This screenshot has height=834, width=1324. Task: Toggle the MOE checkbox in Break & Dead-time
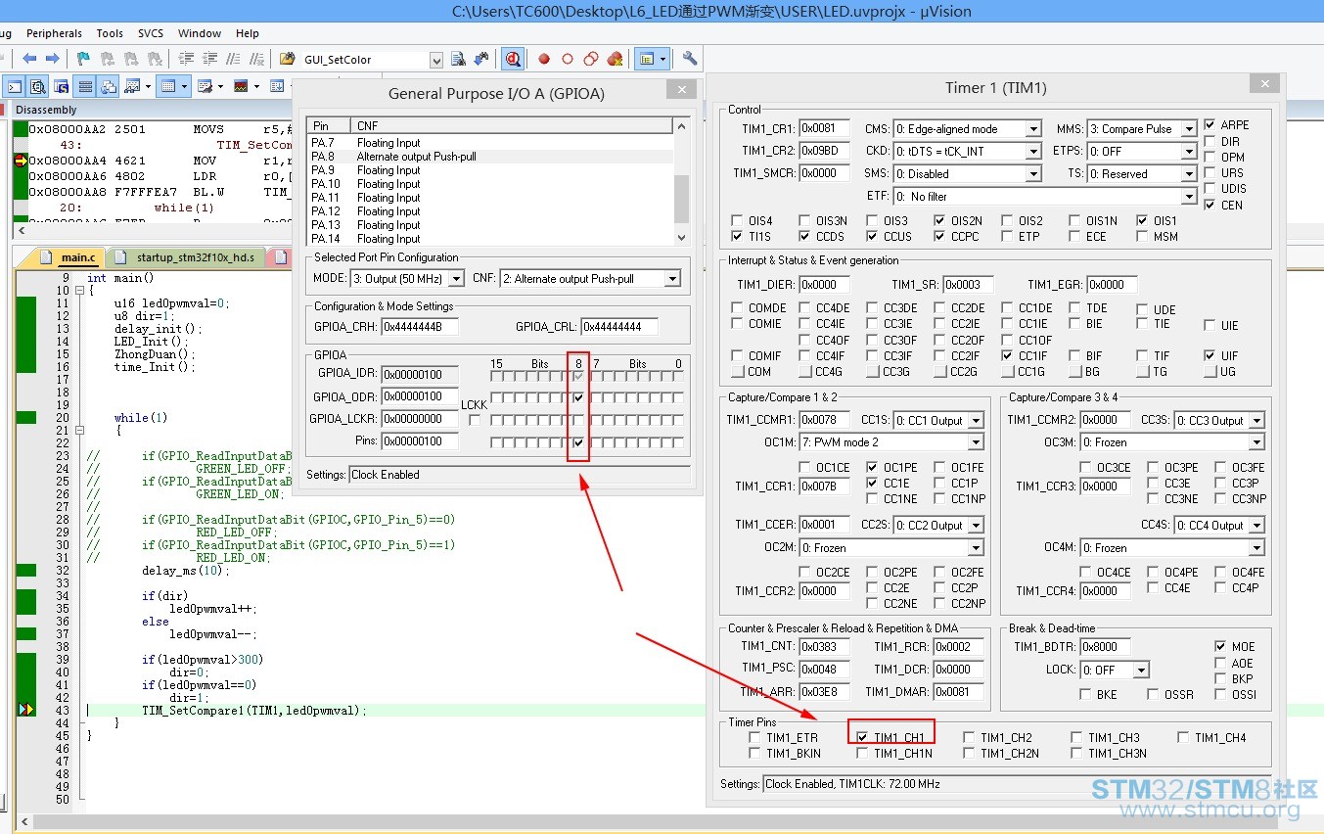(x=1220, y=647)
